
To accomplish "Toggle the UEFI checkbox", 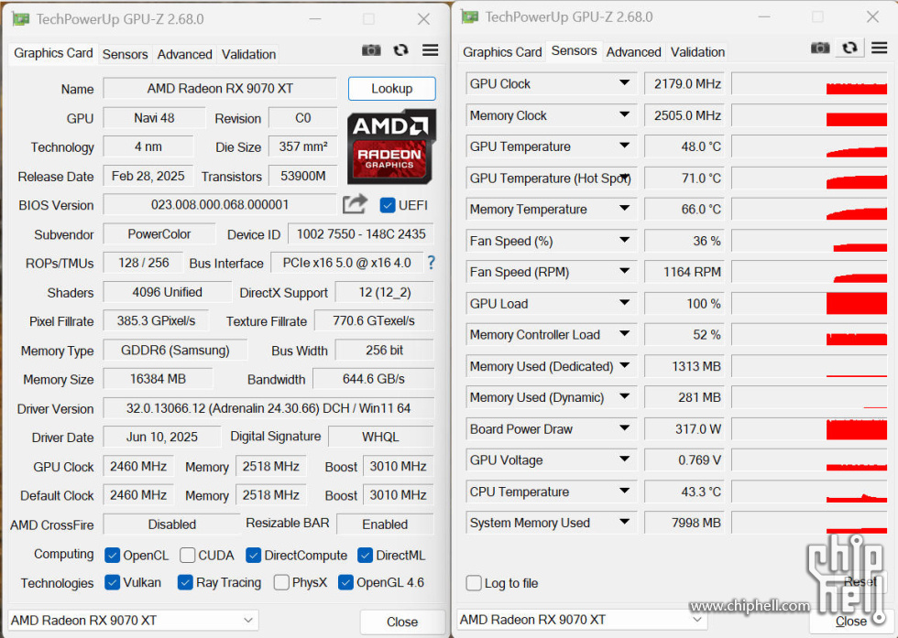I will point(388,205).
